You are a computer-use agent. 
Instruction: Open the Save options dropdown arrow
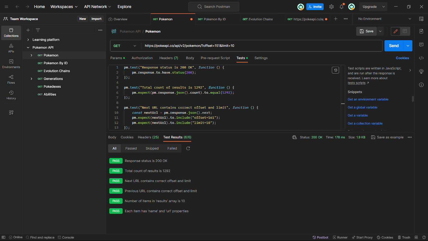(380, 31)
